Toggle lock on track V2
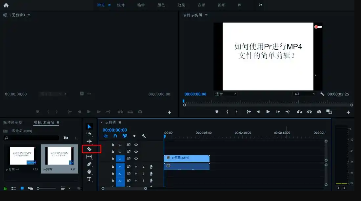Viewport: 361px width, 201px height. click(113, 151)
